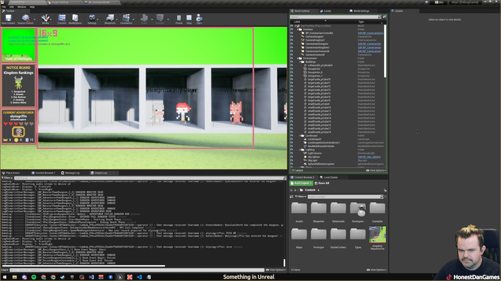This screenshot has width=501, height=281.
Task: Open the Window menu
Action: coord(22,7)
